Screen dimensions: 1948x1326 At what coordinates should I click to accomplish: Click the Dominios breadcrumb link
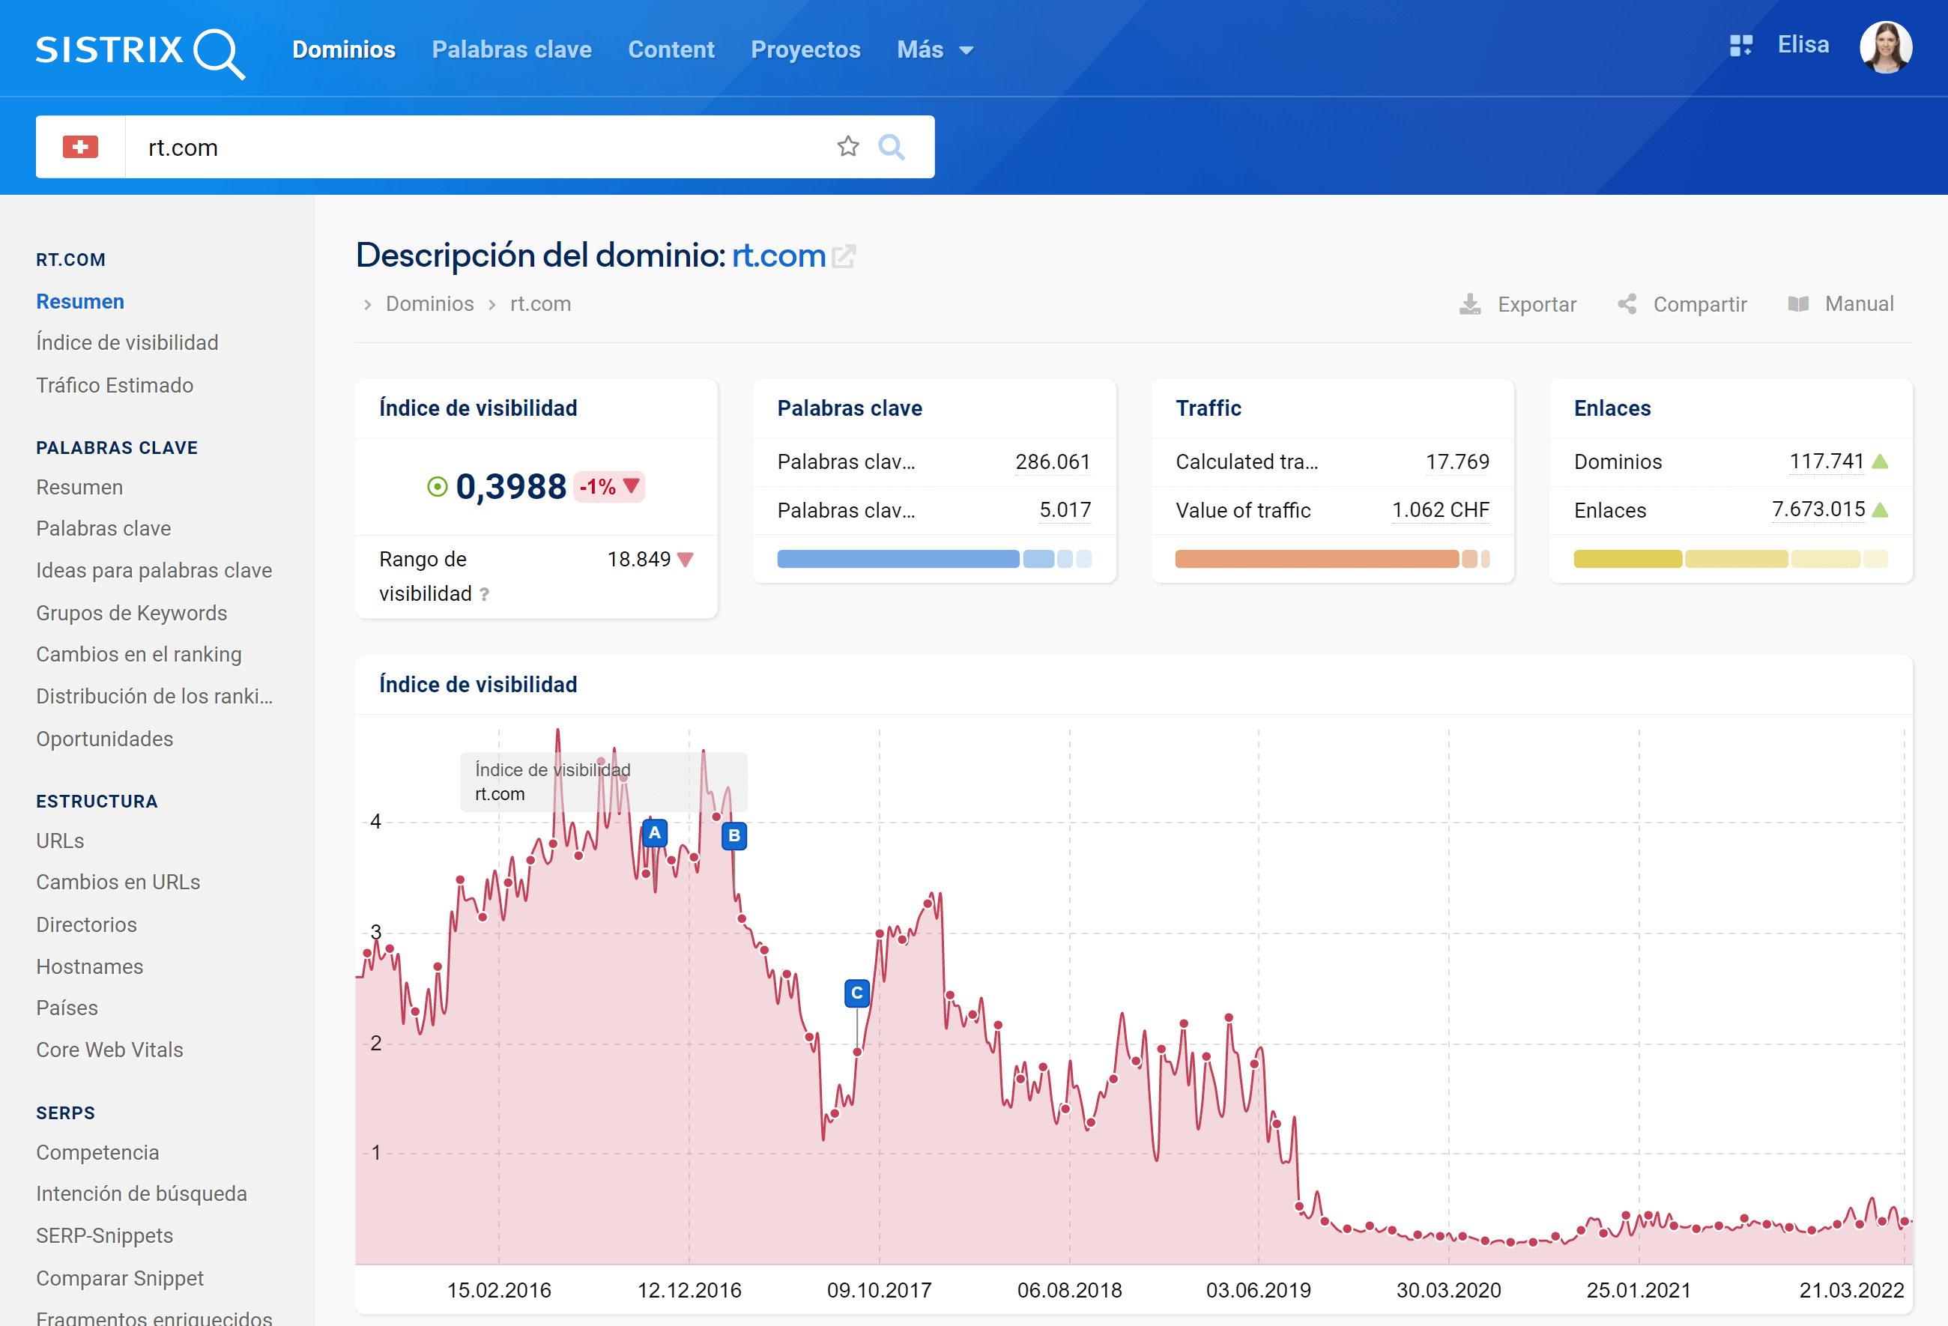(x=429, y=304)
